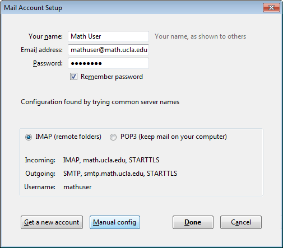Click the Username value mathuser
Viewport: 283px width, 248px height.
pyautogui.click(x=77, y=187)
